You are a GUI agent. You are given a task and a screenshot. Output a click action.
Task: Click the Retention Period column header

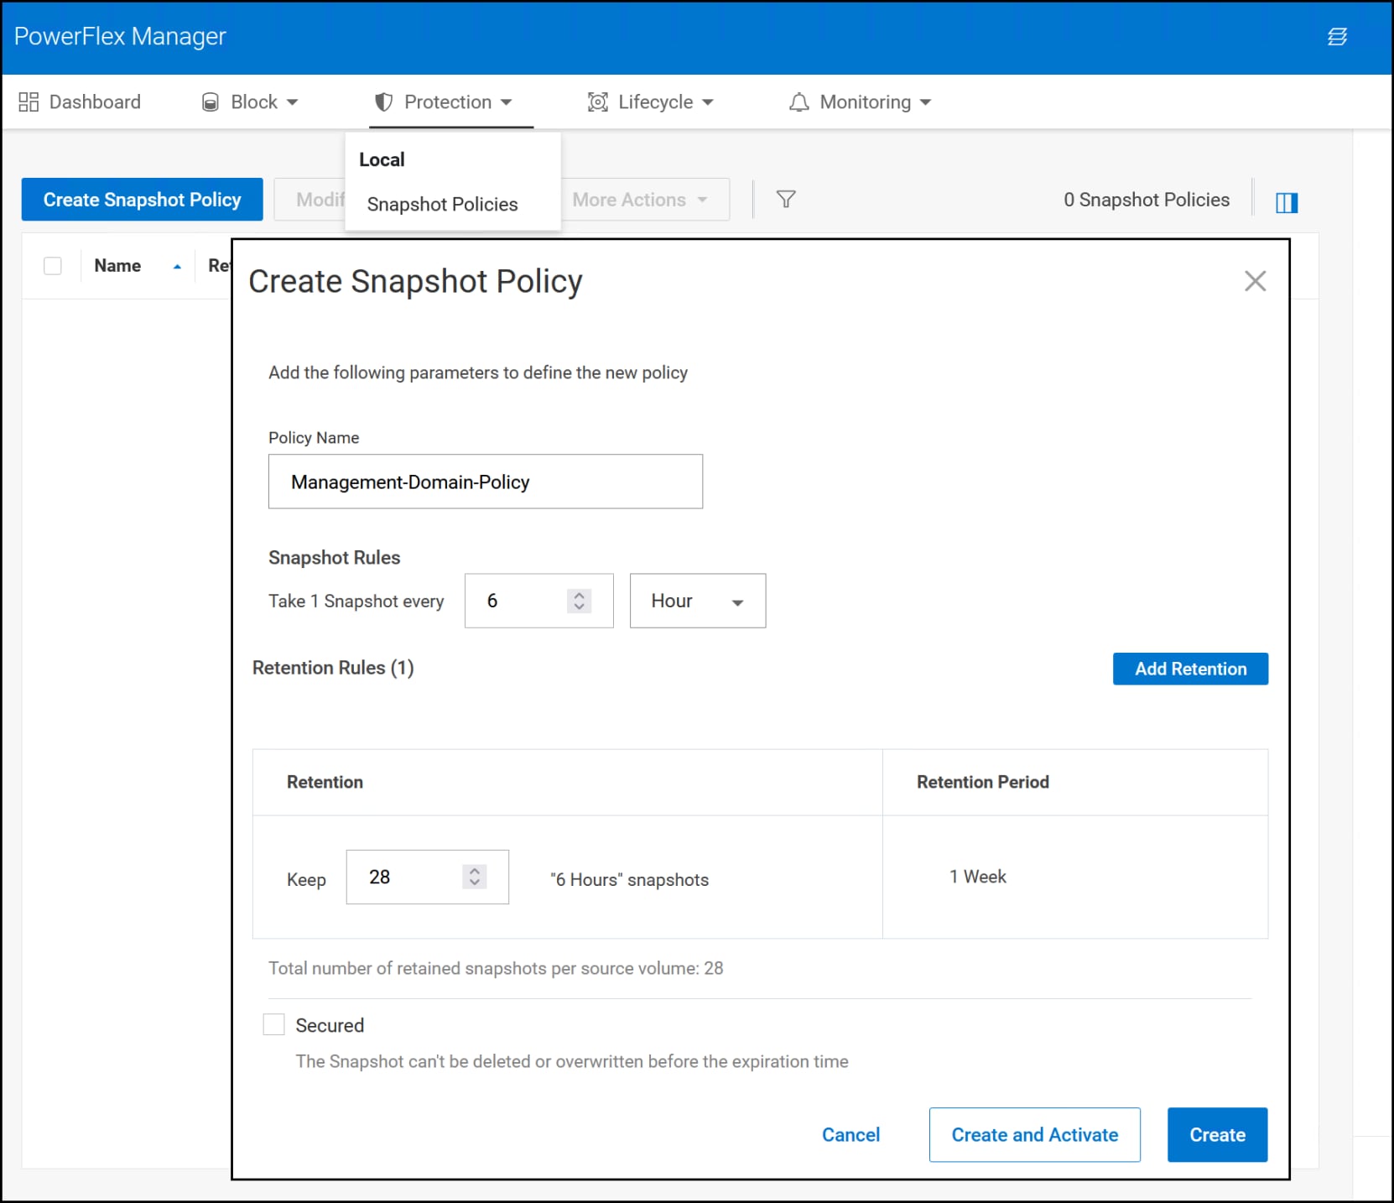click(x=982, y=782)
